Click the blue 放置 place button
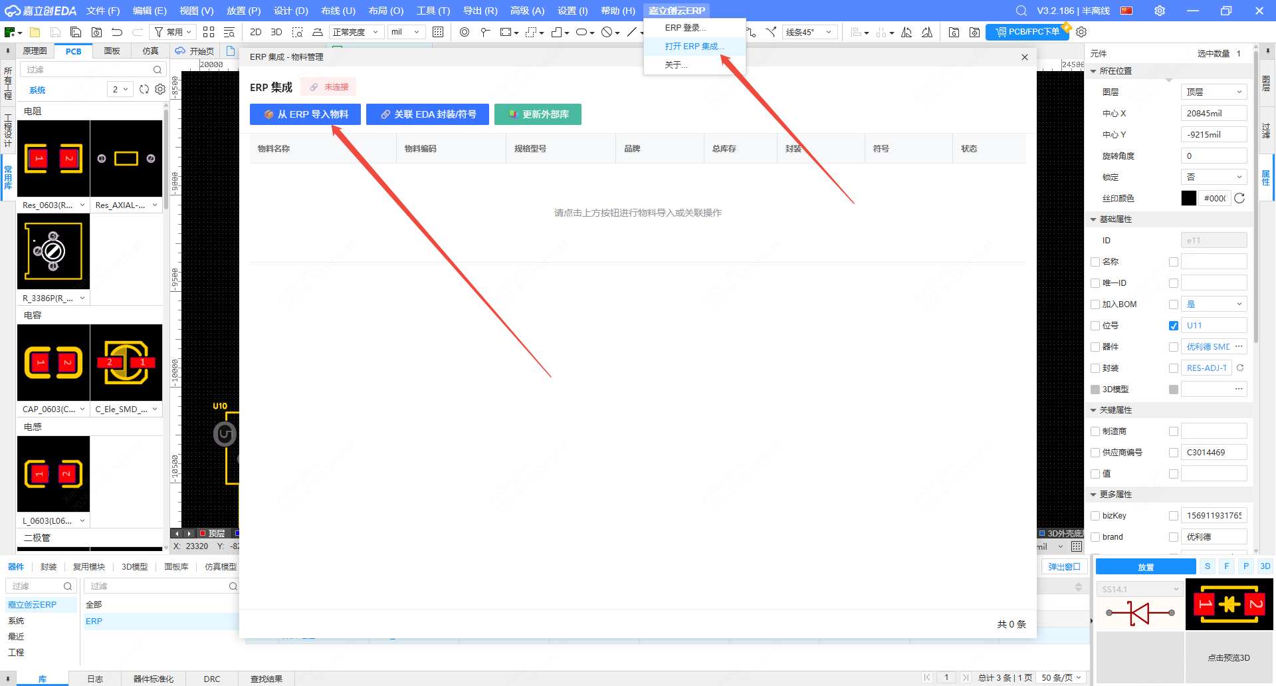1276x686 pixels. pyautogui.click(x=1146, y=567)
